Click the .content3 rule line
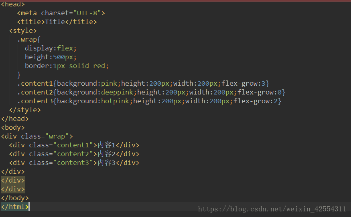351x217 pixels. pyautogui.click(x=149, y=101)
